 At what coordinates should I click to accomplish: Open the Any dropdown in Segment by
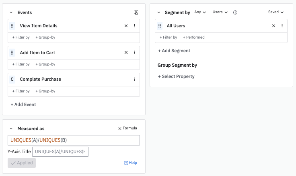200,12
